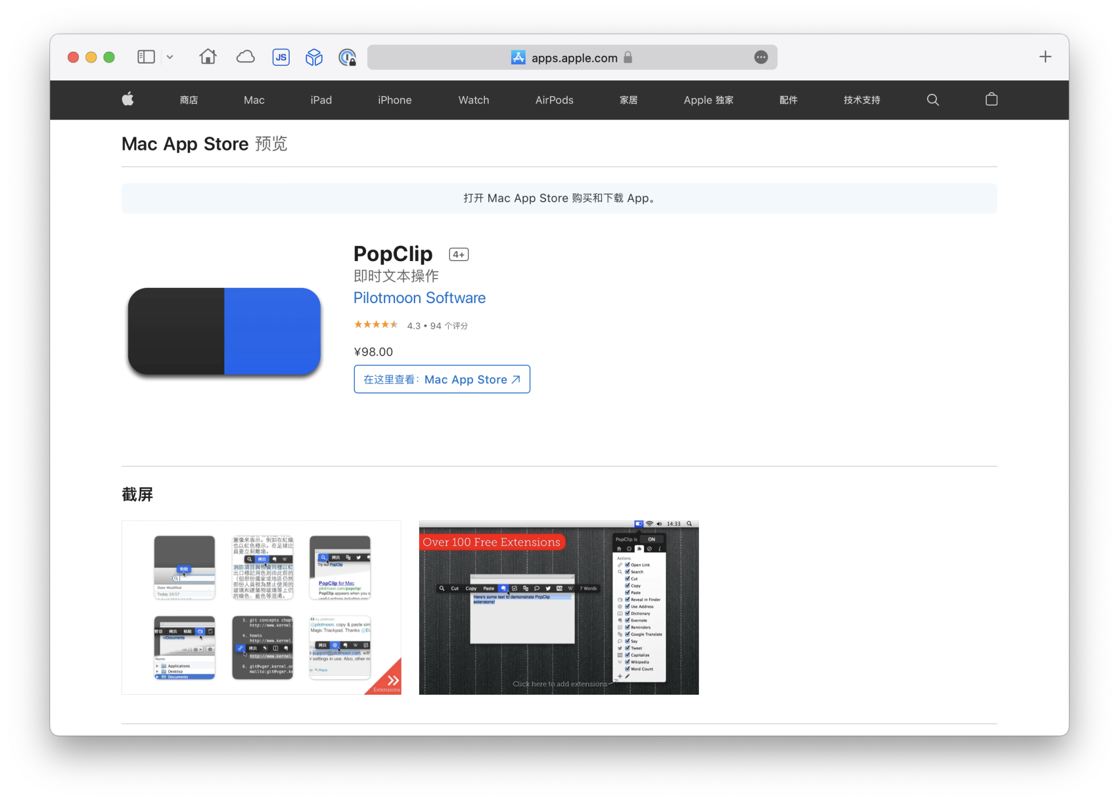Screen dimensions: 1119x802
Task: Click the green full-screen window button
Action: (109, 57)
